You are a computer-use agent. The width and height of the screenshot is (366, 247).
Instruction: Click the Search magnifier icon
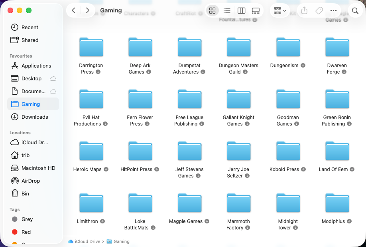(355, 10)
